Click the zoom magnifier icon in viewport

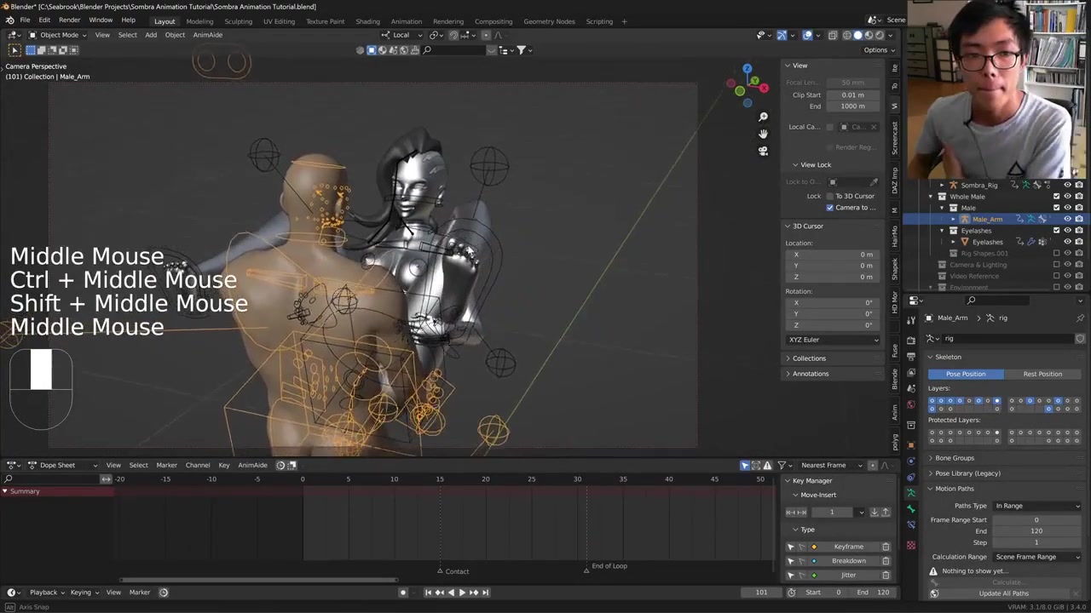pos(763,117)
